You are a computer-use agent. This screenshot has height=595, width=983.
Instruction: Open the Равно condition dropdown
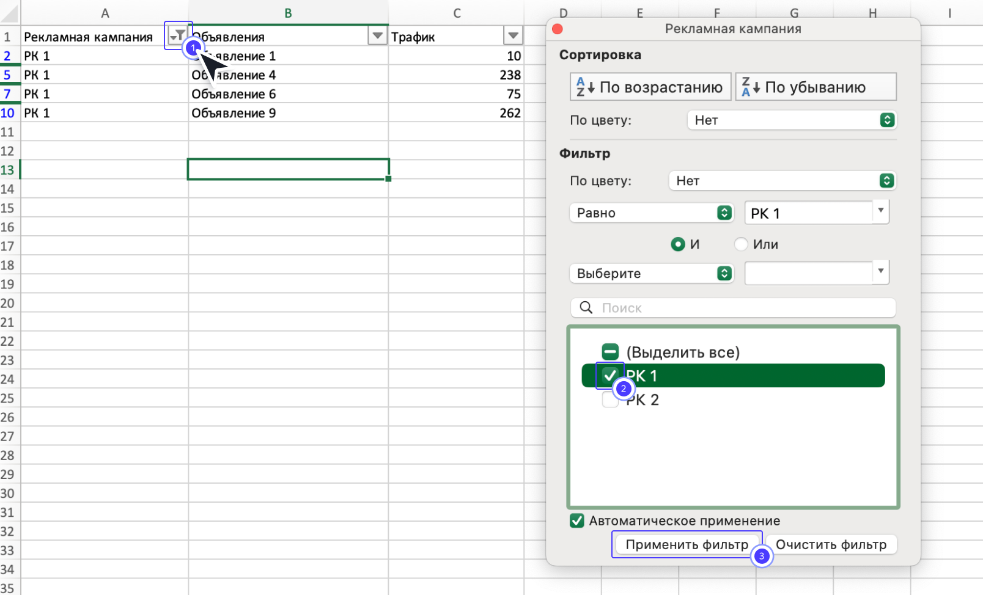pos(651,213)
